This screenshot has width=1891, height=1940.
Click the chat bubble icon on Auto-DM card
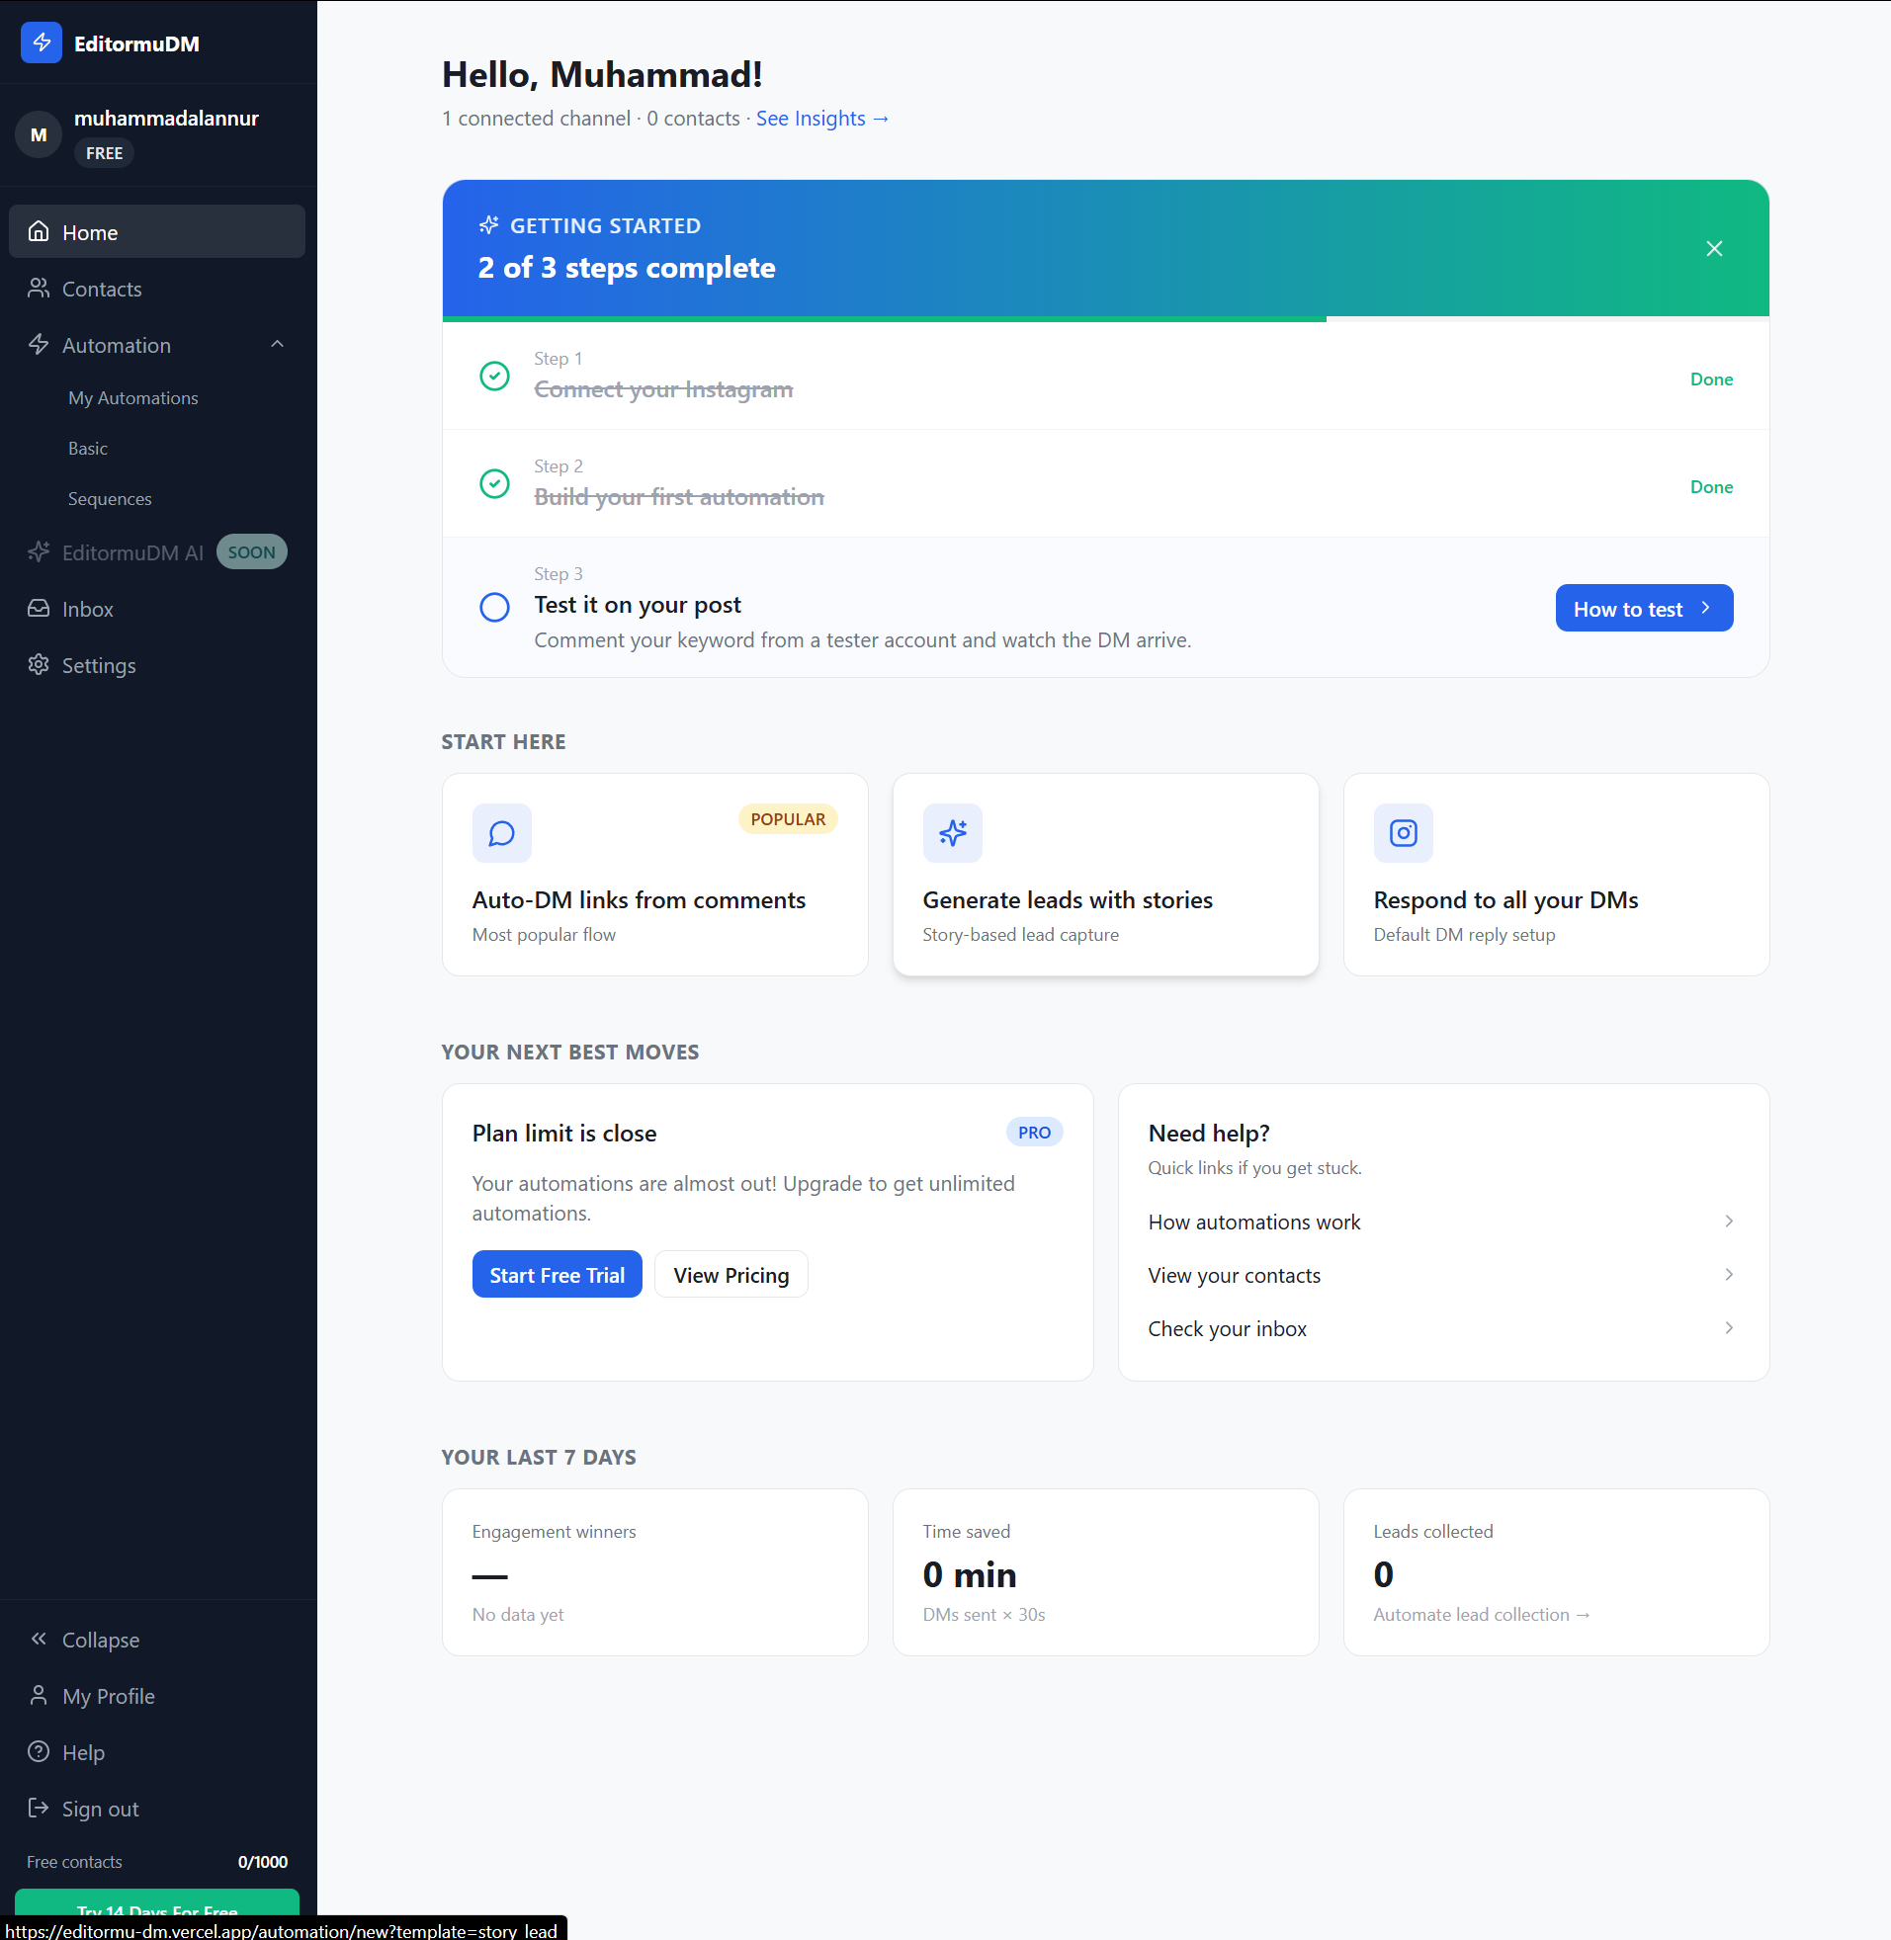pyautogui.click(x=501, y=833)
